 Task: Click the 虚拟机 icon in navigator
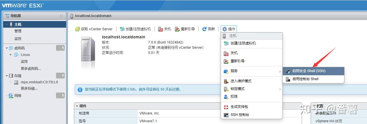(x=11, y=48)
